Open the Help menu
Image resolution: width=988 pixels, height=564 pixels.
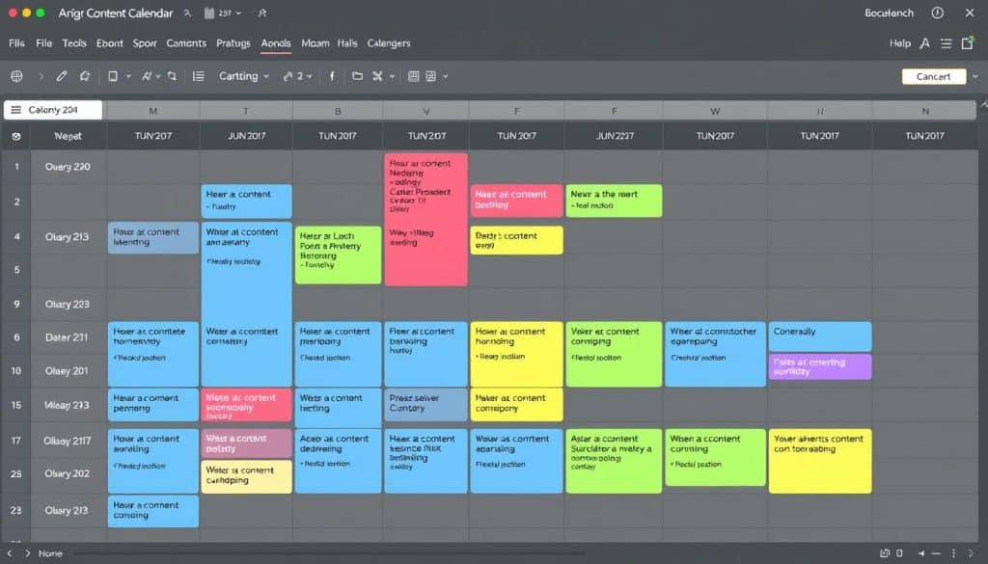[900, 42]
